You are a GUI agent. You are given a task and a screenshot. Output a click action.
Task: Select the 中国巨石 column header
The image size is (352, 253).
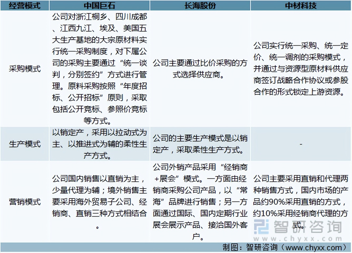(99, 5)
